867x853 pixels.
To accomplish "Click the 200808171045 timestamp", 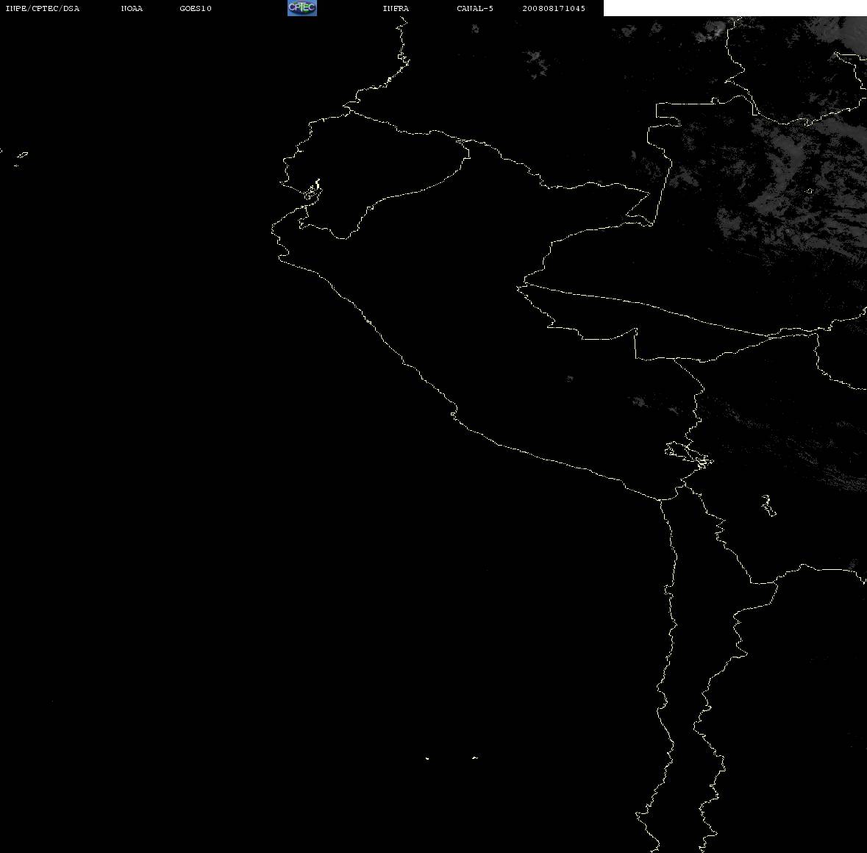I will 554,8.
